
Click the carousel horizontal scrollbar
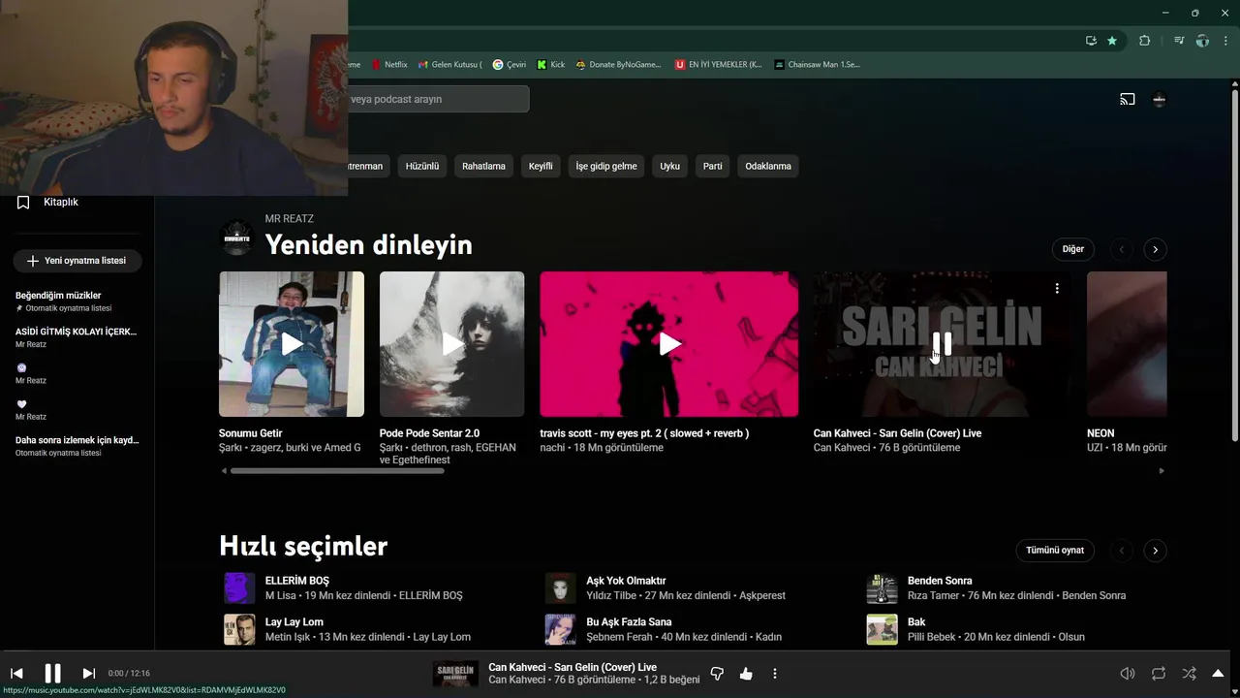click(337, 471)
